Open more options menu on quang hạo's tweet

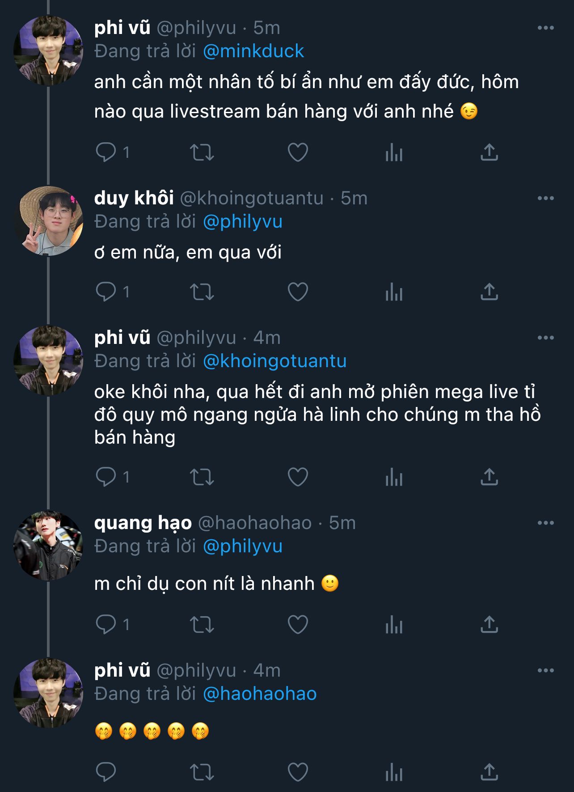point(545,523)
